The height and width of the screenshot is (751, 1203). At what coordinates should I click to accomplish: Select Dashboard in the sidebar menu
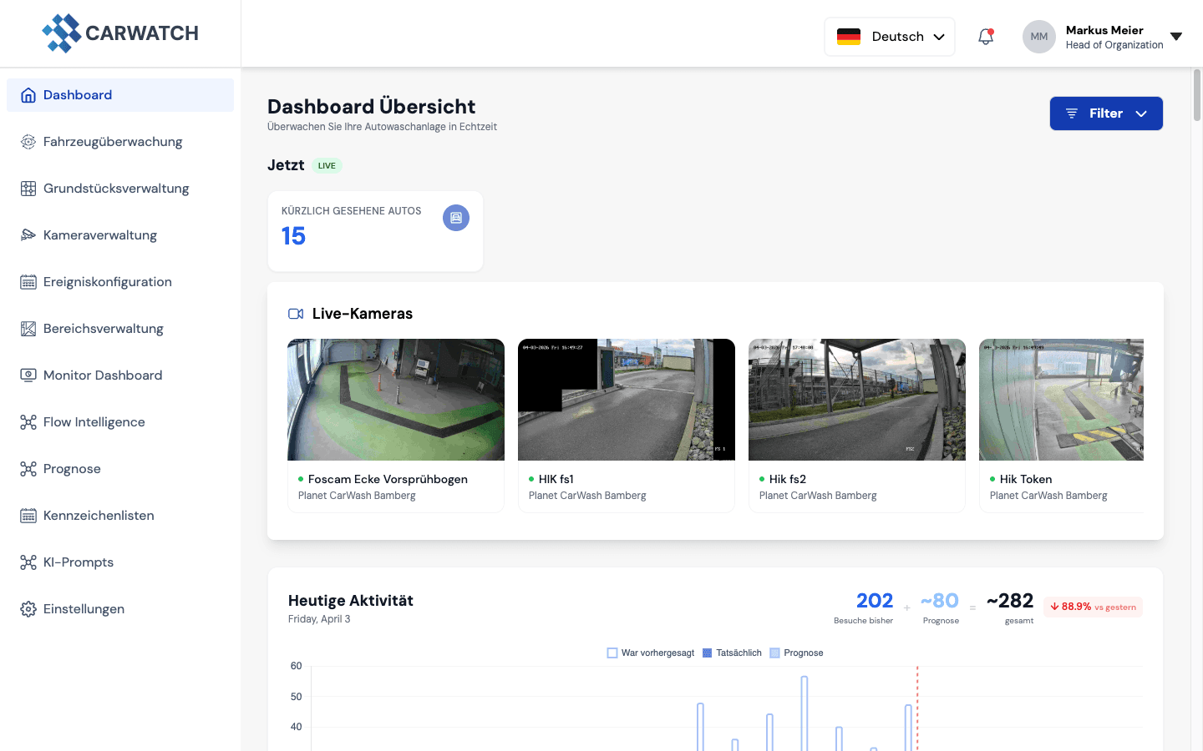tap(78, 94)
